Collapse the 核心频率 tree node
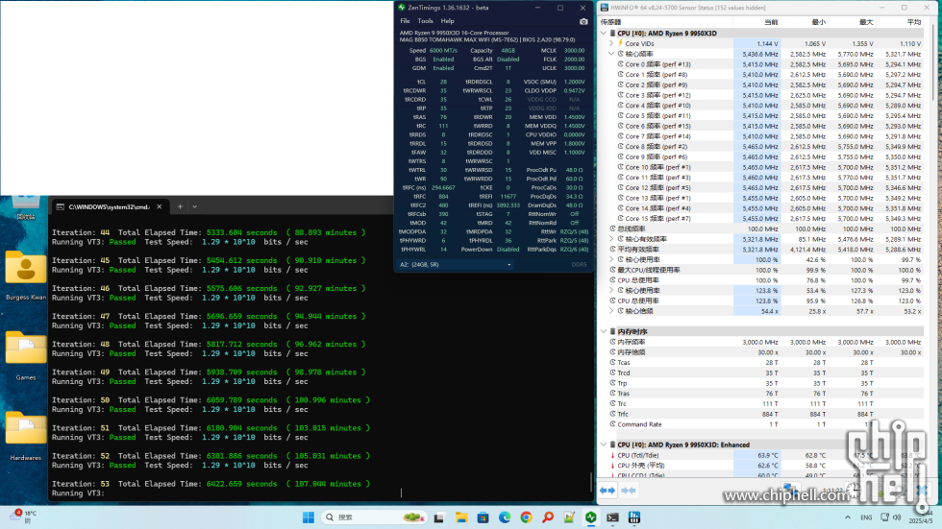This screenshot has height=529, width=942. 611,54
